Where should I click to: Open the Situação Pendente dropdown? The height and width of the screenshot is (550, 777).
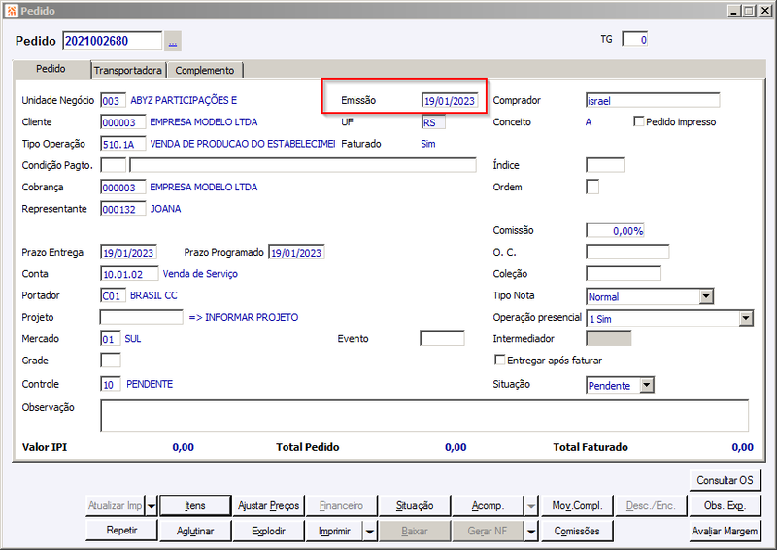pyautogui.click(x=647, y=386)
